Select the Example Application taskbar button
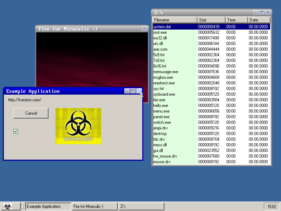This screenshot has width=281, height=211. (48, 206)
